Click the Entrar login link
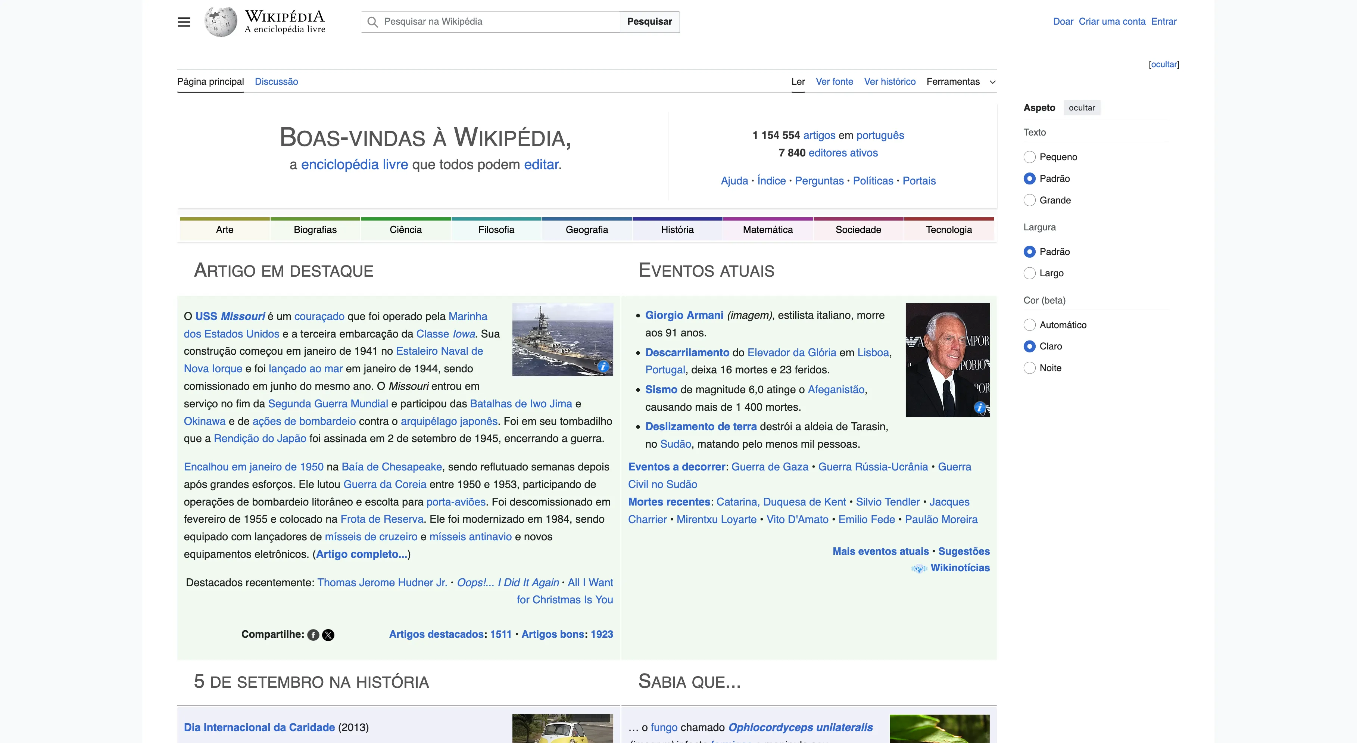This screenshot has height=743, width=1357. [x=1164, y=22]
